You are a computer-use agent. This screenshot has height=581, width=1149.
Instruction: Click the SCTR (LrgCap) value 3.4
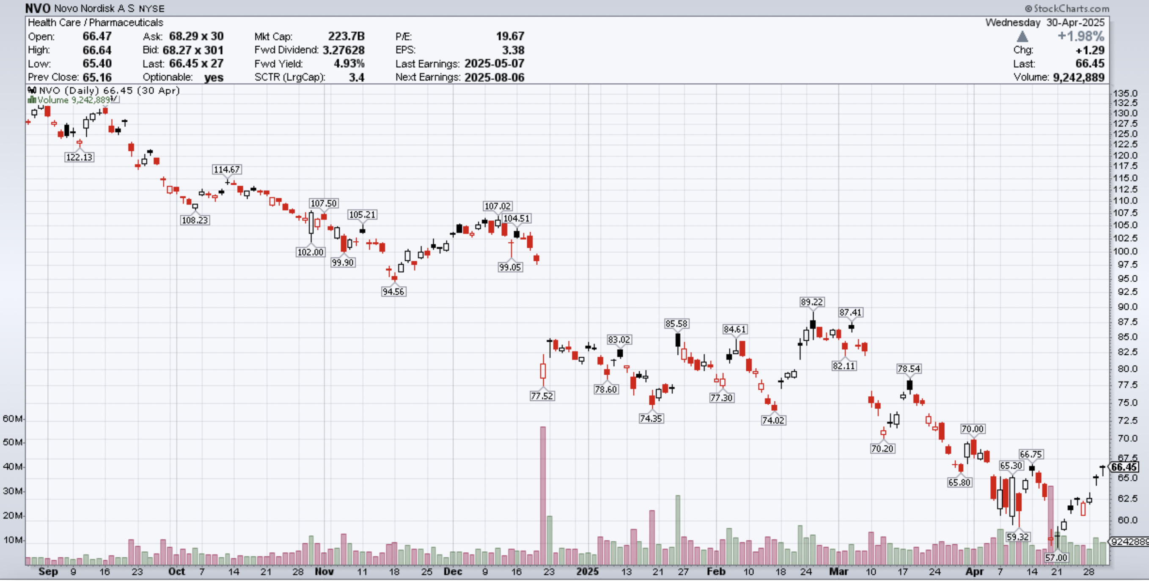coord(356,77)
